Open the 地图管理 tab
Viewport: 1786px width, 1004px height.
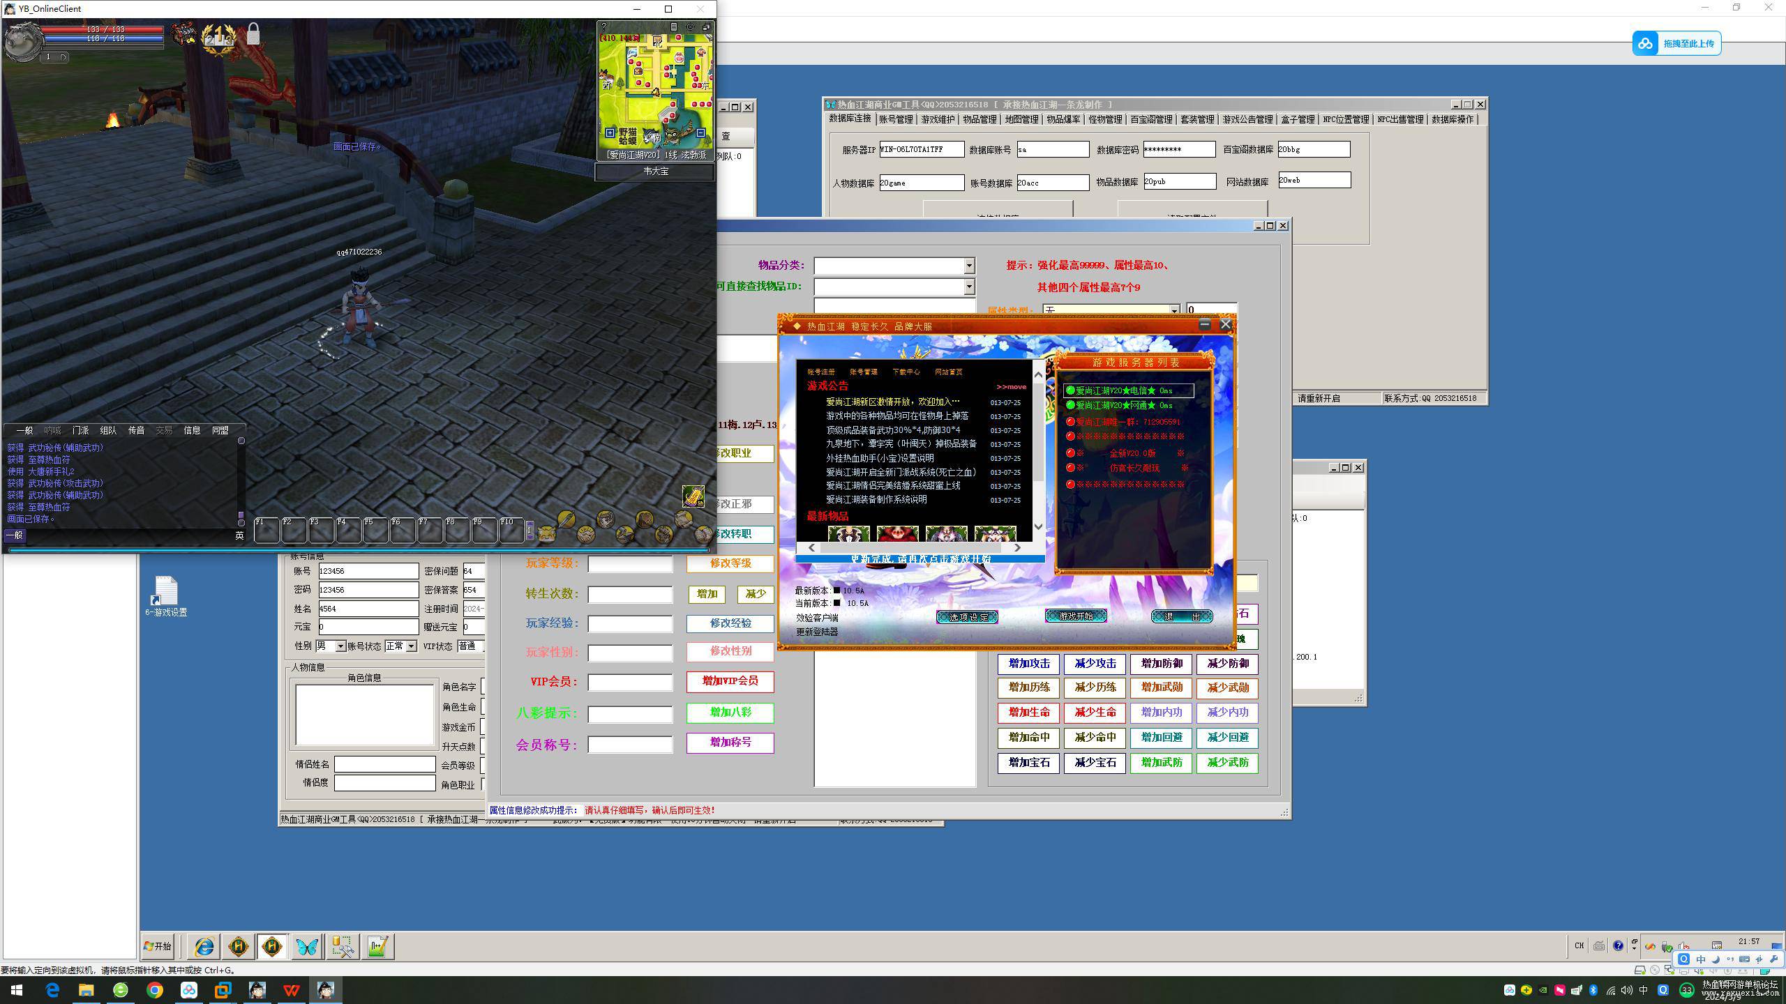(1021, 119)
